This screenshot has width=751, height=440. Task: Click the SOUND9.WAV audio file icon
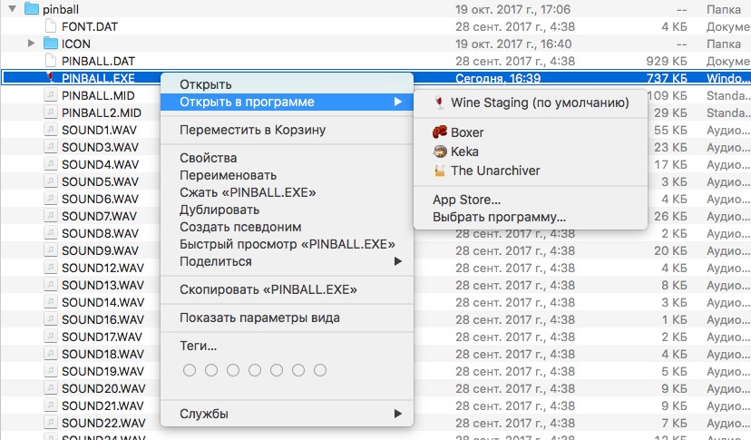click(50, 250)
